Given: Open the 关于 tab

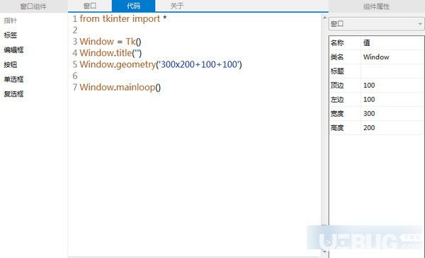Looking at the screenshot, I should pyautogui.click(x=176, y=6).
